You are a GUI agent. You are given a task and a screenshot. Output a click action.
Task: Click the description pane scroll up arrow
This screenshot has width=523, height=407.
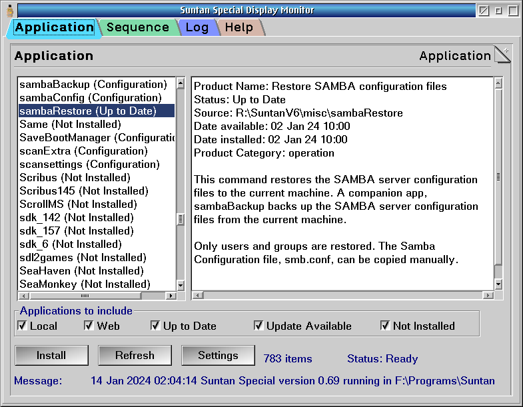pyautogui.click(x=498, y=83)
